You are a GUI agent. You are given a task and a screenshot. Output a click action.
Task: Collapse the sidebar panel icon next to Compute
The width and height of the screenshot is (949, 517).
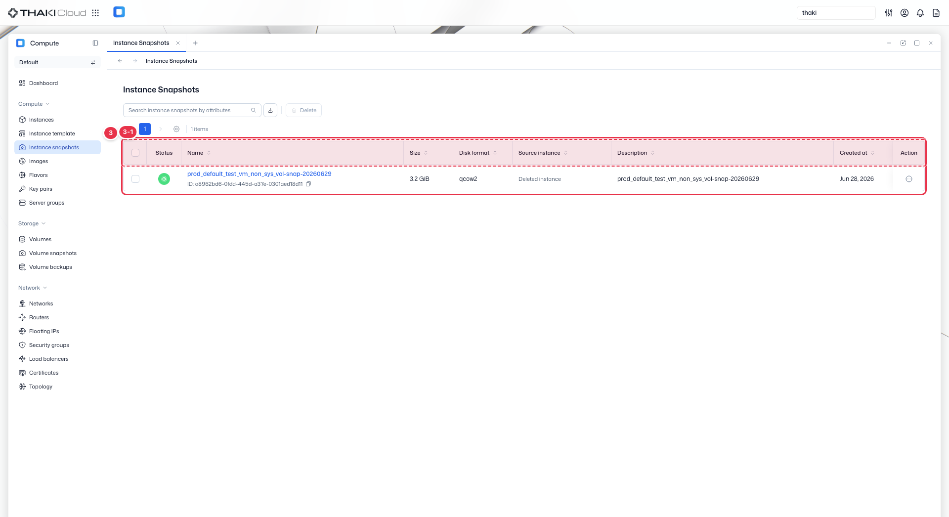[x=95, y=43]
